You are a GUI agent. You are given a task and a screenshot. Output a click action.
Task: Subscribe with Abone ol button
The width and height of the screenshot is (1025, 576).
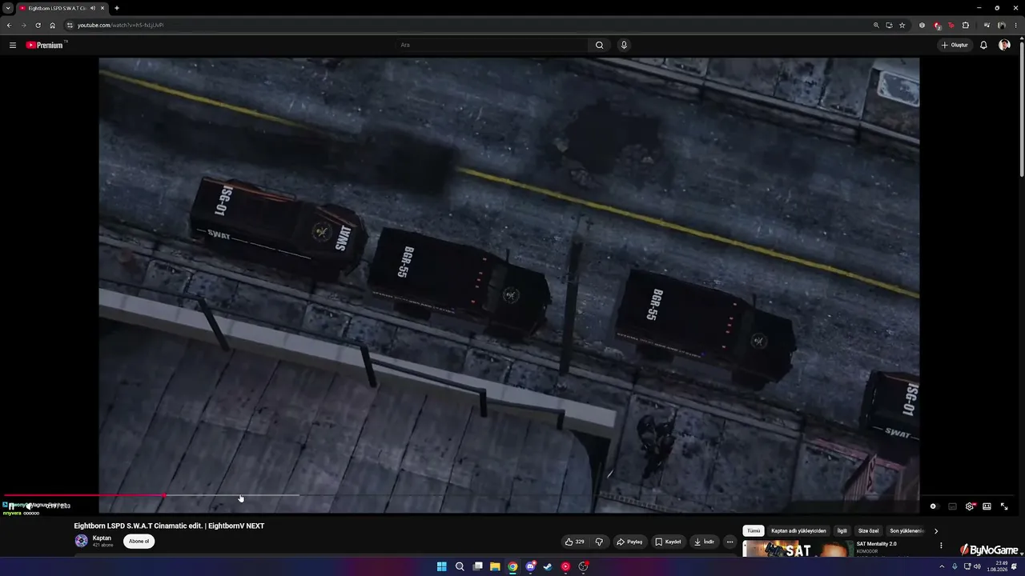coord(139,542)
